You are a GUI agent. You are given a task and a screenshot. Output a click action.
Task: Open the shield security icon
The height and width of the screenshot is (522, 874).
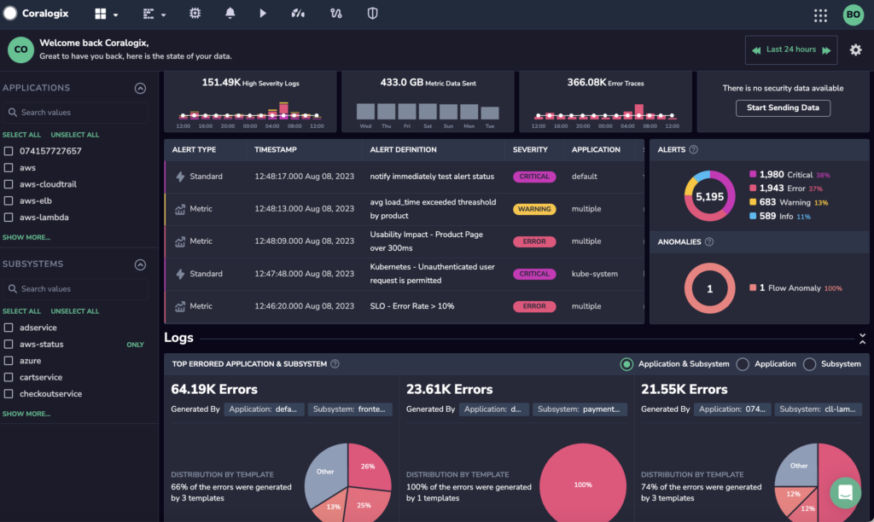pyautogui.click(x=372, y=14)
